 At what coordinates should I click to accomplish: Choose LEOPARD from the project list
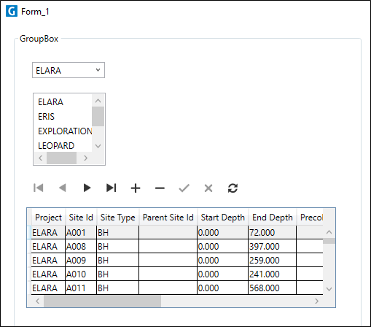point(56,146)
